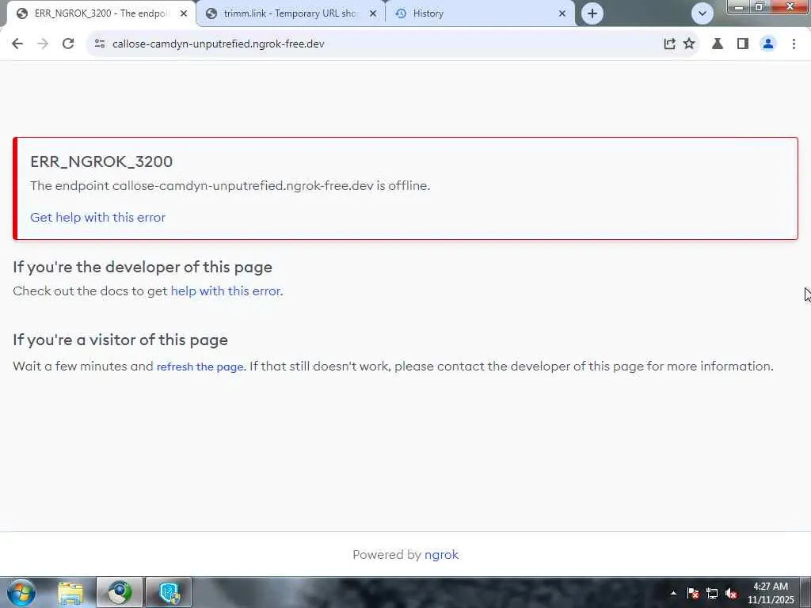Open File Explorer from the taskbar
Screen dimensions: 811x608
(x=70, y=593)
